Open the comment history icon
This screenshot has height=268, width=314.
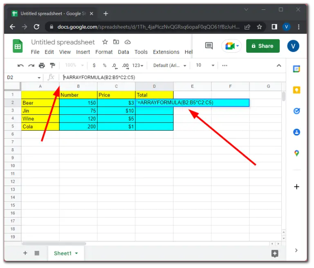pos(209,46)
